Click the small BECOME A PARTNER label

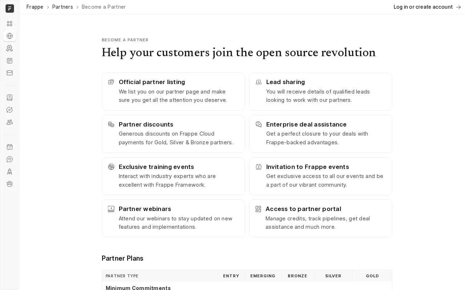point(125,40)
